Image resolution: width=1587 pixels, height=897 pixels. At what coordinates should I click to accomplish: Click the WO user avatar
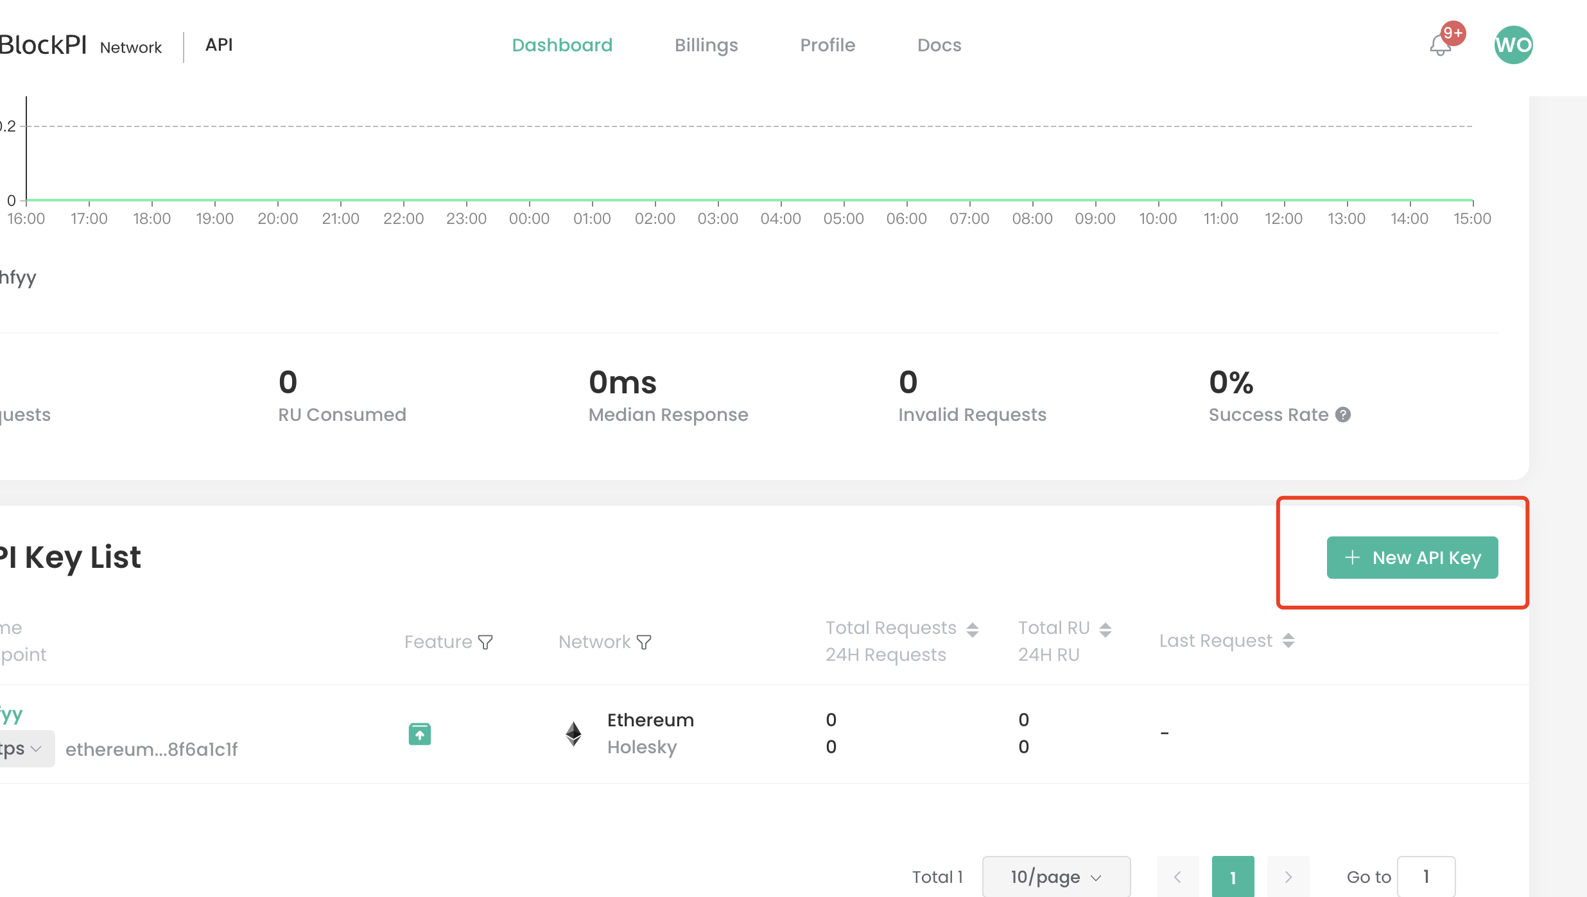click(1513, 45)
